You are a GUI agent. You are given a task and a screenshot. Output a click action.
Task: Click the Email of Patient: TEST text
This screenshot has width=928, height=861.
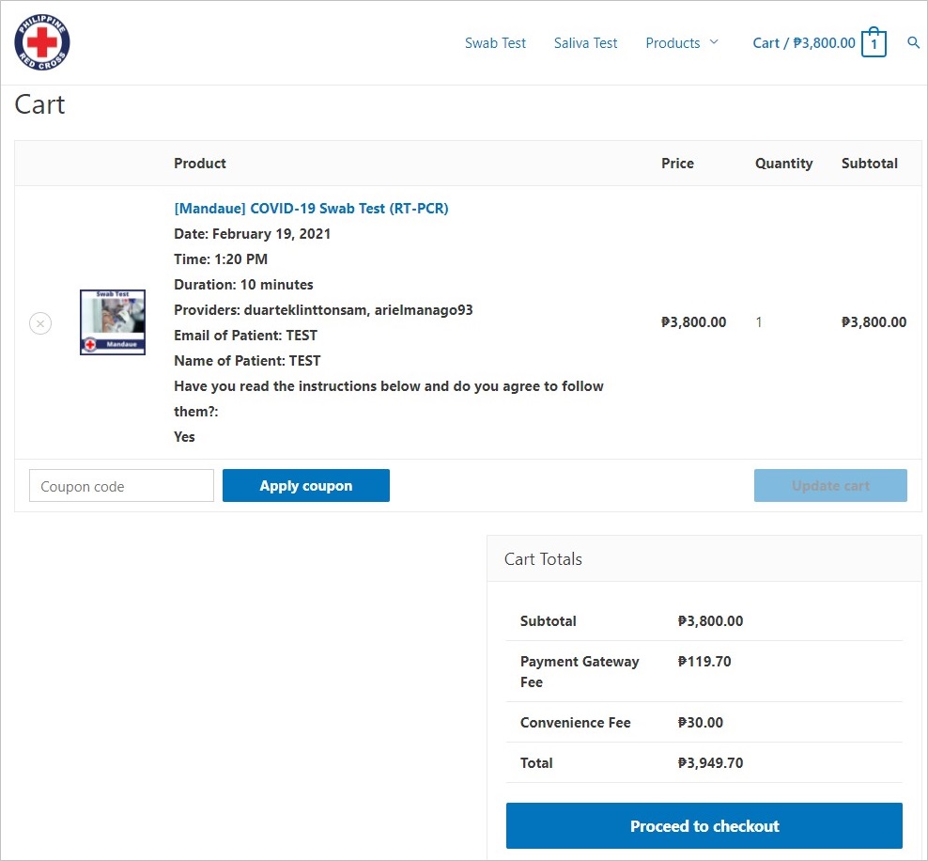click(x=245, y=336)
